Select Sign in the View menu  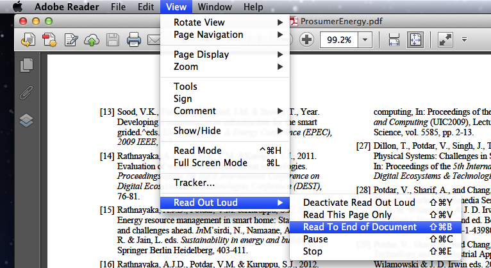225,99
